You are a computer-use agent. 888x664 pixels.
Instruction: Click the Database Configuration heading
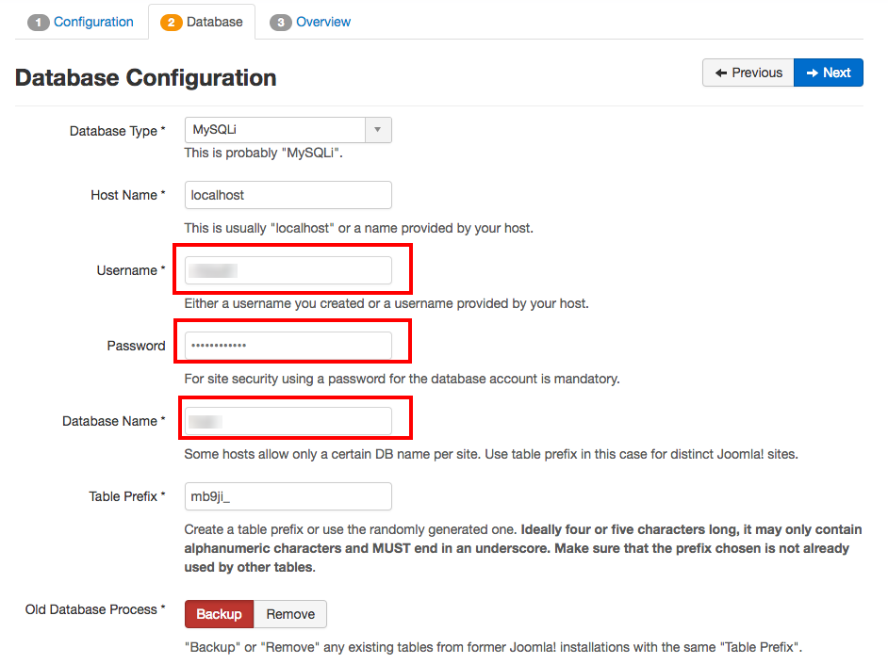coord(145,78)
